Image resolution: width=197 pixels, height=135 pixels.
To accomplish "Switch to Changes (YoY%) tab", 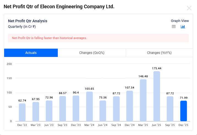I will 159,53.
